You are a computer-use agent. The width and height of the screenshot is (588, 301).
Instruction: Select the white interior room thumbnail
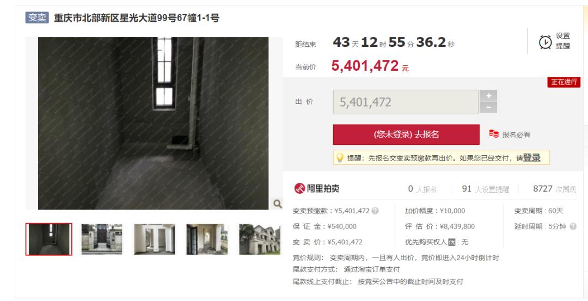pyautogui.click(x=154, y=239)
